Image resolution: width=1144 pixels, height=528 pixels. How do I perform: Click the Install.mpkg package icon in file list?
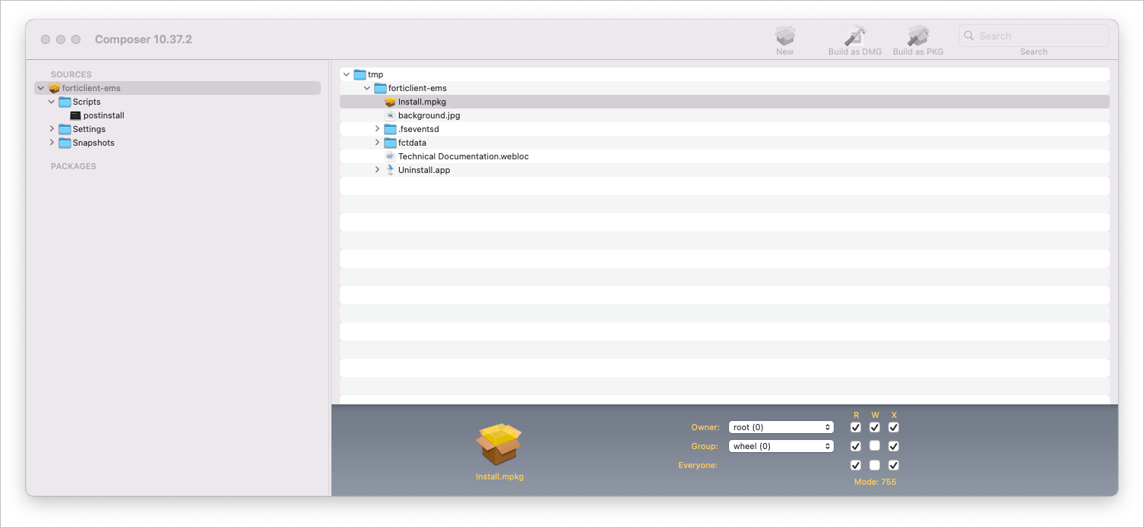tap(390, 102)
